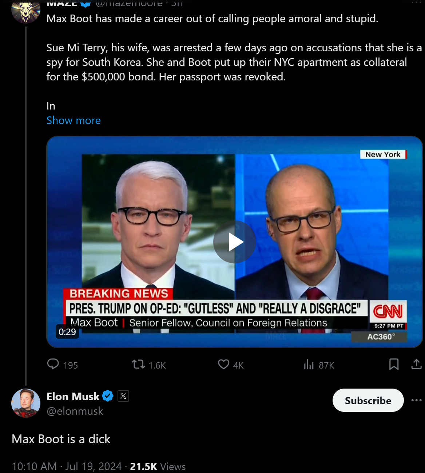
Task: Subscribe to Elon Musk
Action: click(x=368, y=400)
